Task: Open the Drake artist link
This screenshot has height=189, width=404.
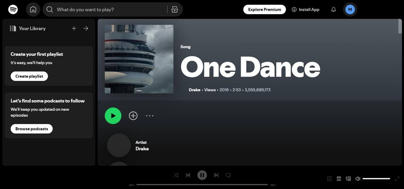Action: click(x=194, y=90)
